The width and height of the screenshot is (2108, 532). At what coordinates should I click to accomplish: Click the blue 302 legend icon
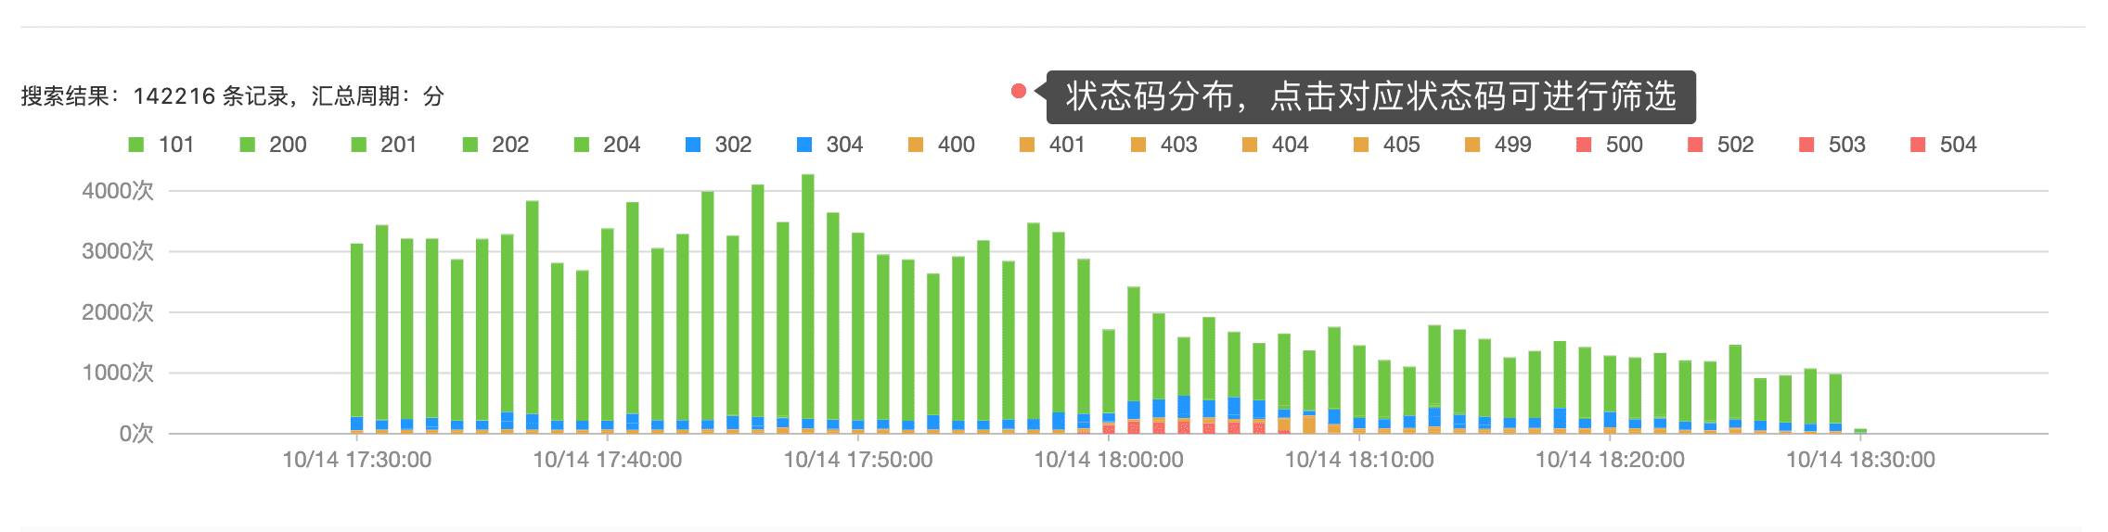tap(693, 145)
